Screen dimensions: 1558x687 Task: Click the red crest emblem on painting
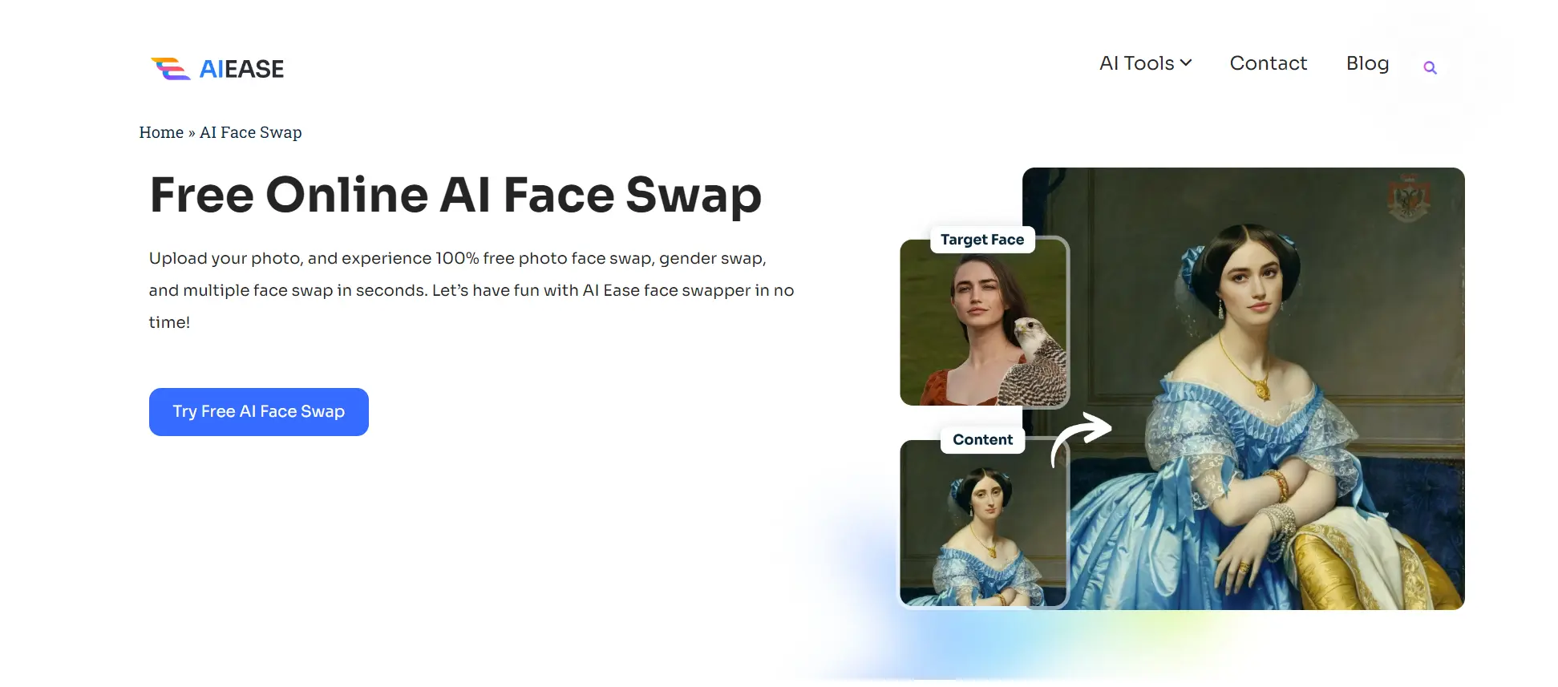point(1409,198)
